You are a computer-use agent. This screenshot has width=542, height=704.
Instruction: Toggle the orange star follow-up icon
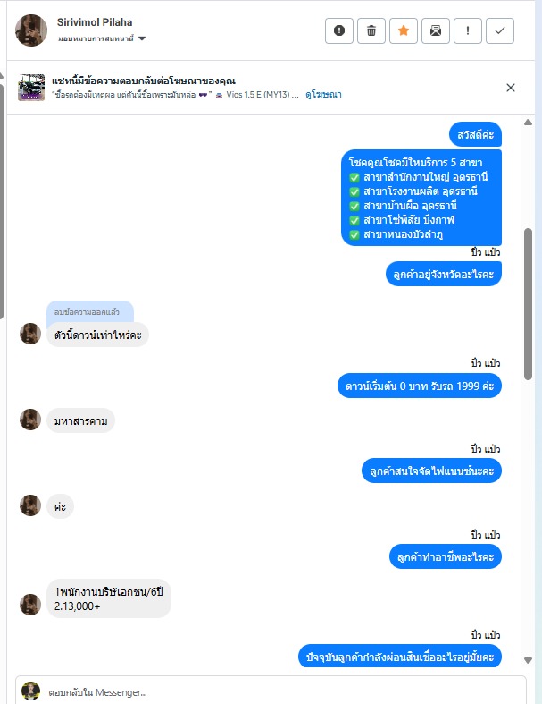click(x=404, y=30)
